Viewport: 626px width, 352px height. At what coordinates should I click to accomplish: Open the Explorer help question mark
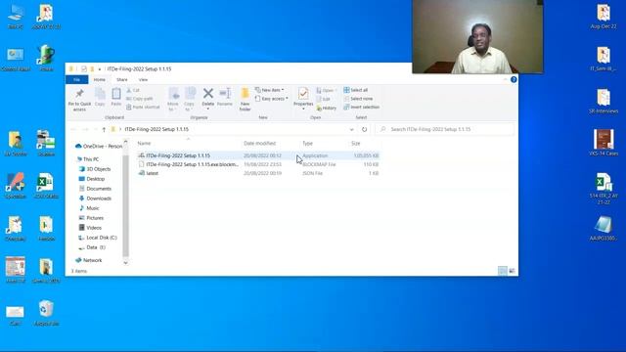click(x=514, y=80)
